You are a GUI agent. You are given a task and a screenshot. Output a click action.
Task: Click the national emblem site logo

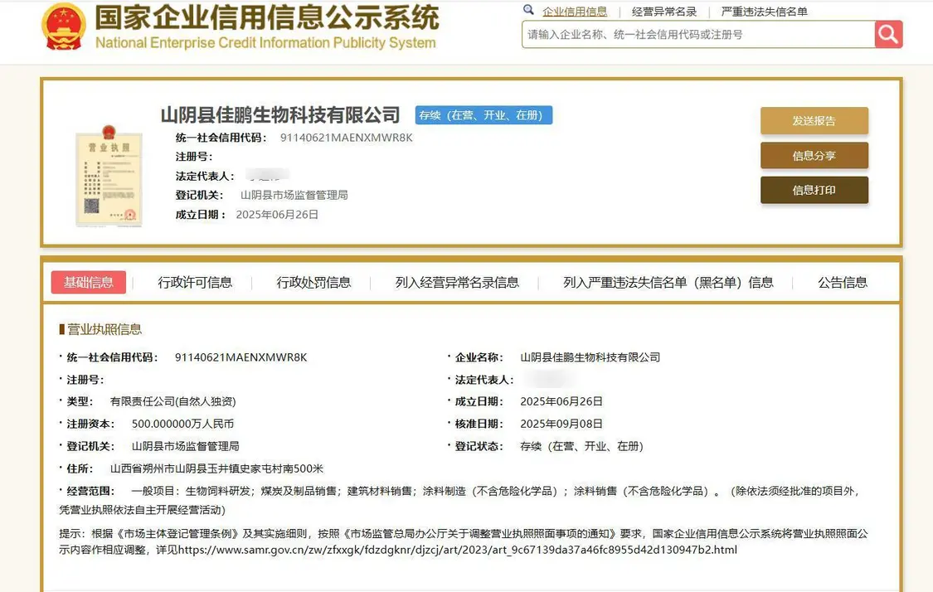[62, 29]
